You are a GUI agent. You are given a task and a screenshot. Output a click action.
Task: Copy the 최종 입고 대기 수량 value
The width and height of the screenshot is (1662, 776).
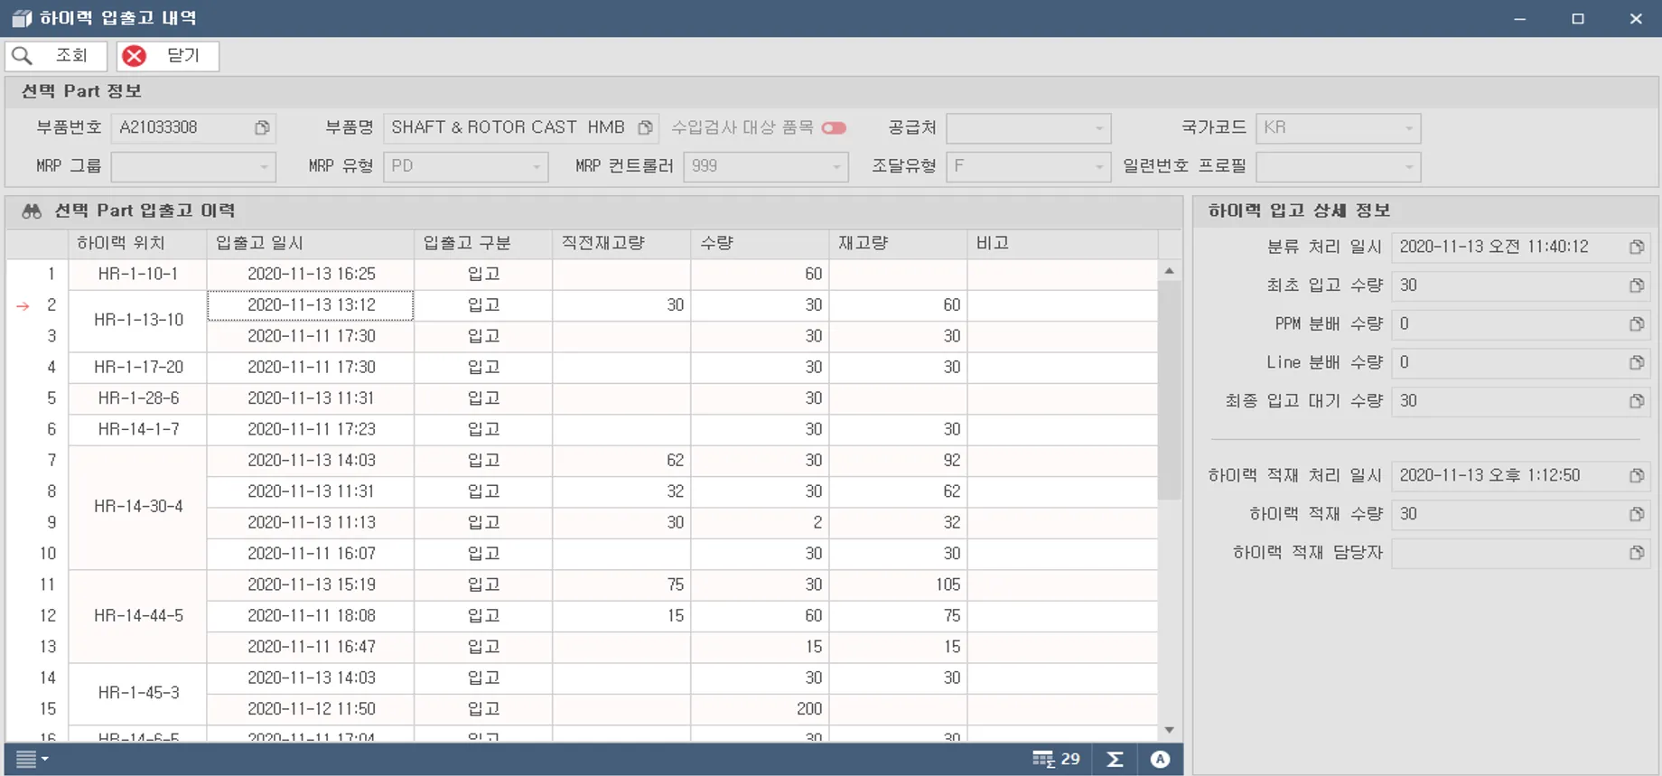[1637, 401]
